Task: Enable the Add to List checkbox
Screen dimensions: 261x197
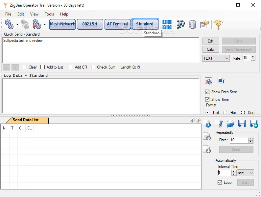Action: [x=43, y=67]
